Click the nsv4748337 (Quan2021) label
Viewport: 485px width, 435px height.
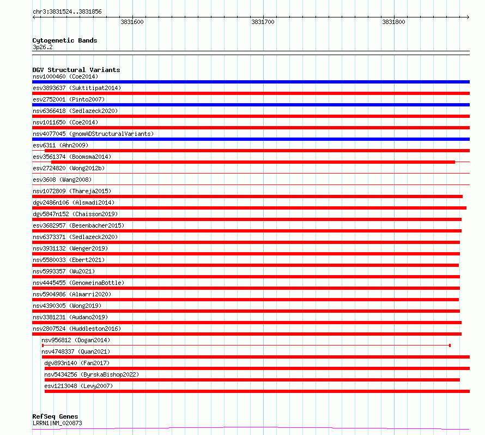click(x=76, y=351)
